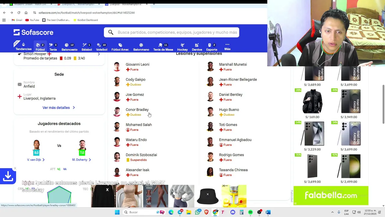Open Wataru Endo player entry
This screenshot has height=217, width=385.
[x=136, y=140]
